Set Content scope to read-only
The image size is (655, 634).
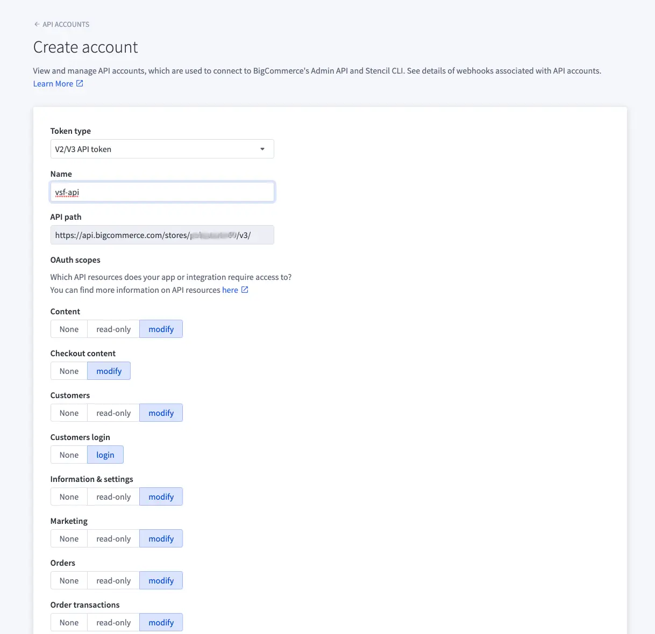pos(113,329)
